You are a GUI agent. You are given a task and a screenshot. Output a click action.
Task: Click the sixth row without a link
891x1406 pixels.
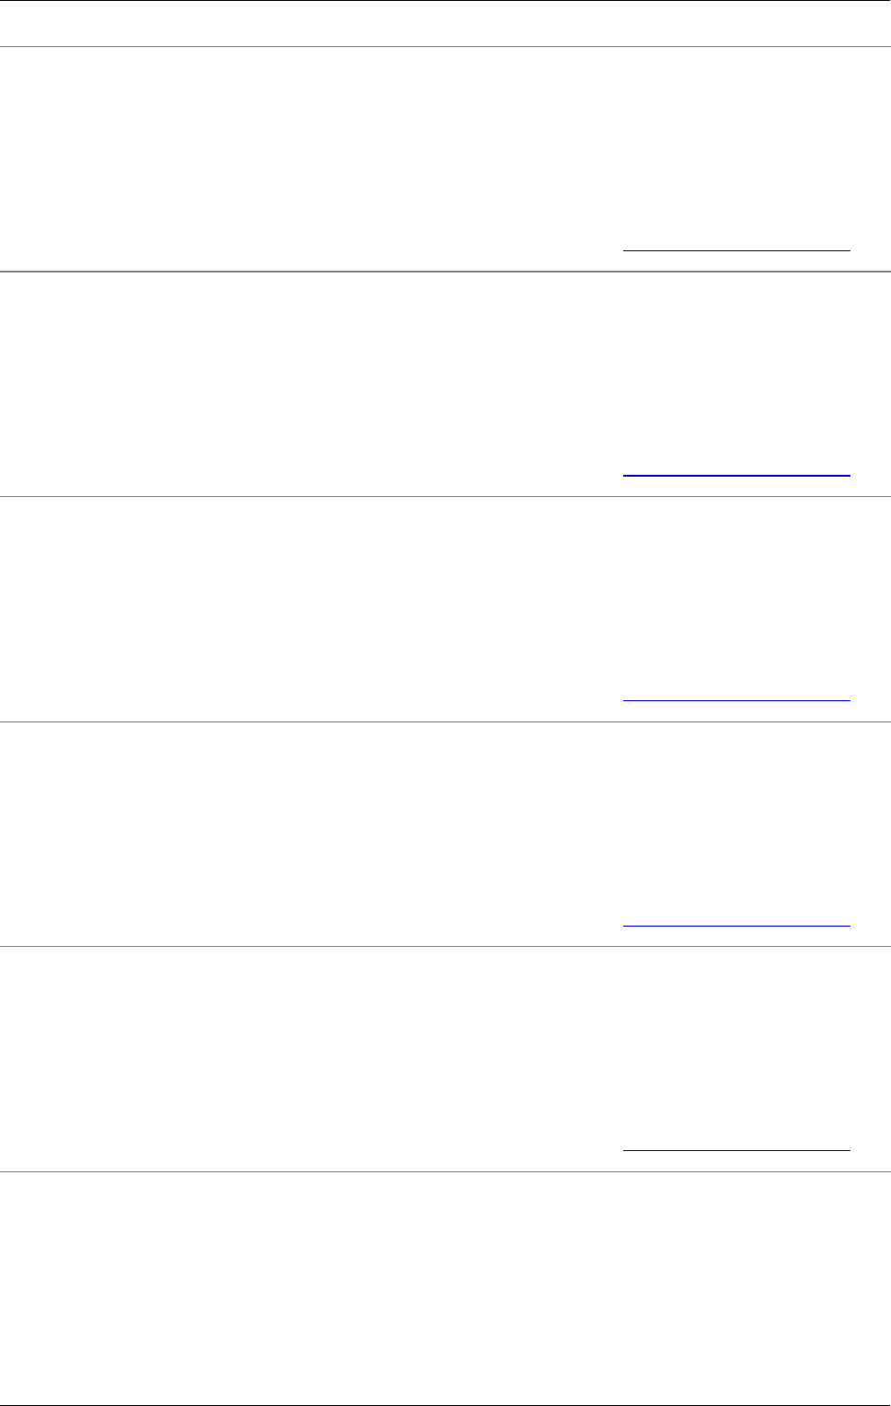[x=445, y=1289]
